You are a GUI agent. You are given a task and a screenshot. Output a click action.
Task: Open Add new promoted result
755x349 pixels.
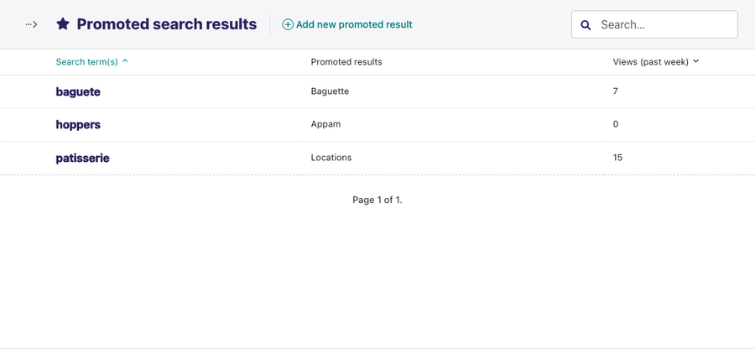[347, 24]
